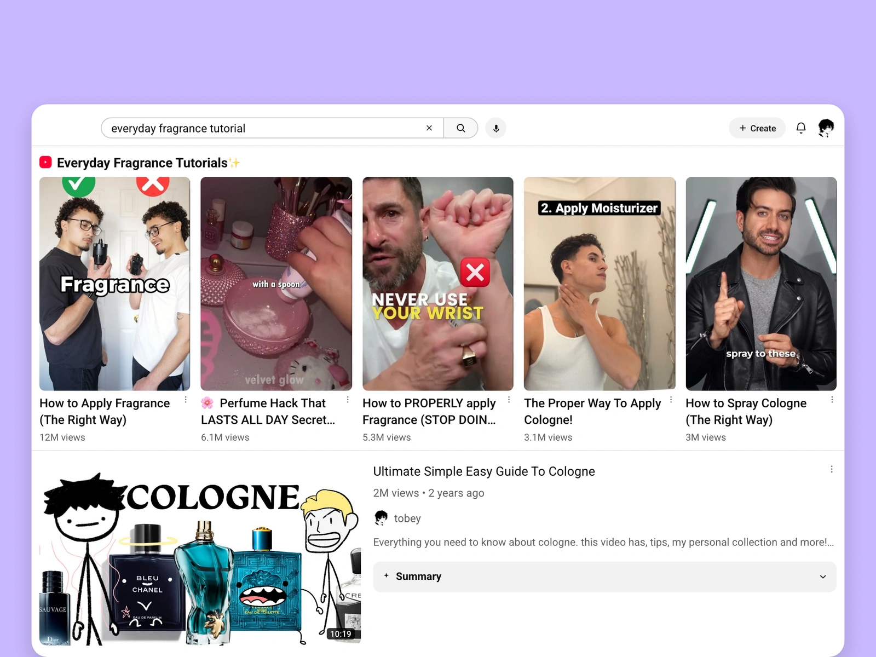Click 2M views • 2 years ago text
The image size is (876, 657).
tap(429, 493)
